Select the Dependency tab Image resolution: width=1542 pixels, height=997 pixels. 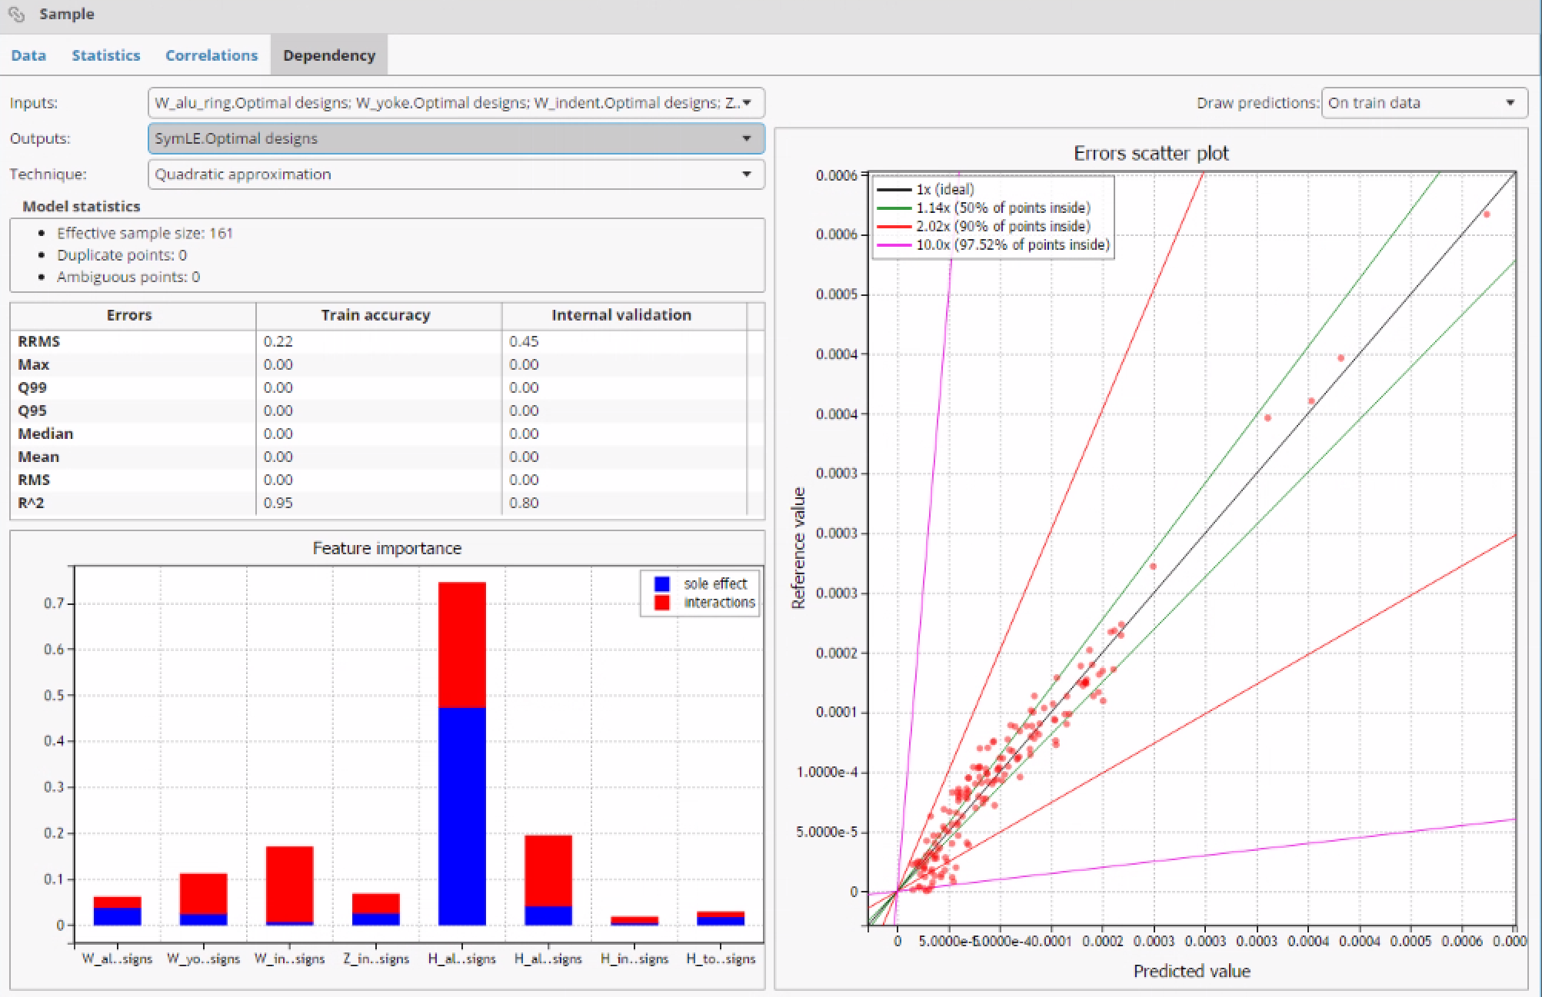click(x=329, y=55)
